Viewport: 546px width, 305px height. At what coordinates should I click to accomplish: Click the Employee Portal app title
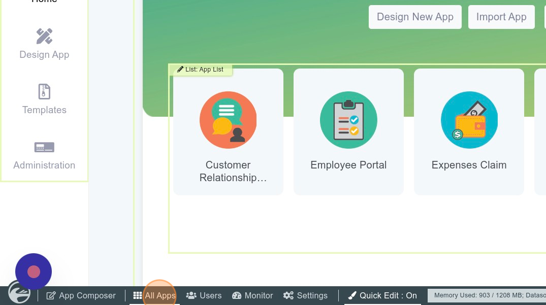(x=348, y=165)
